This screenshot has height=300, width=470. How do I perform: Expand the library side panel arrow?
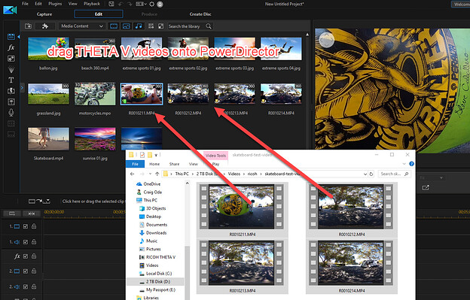[x=22, y=88]
